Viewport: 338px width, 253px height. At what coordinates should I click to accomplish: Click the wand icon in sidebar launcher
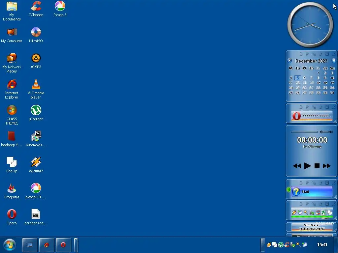pos(306,212)
